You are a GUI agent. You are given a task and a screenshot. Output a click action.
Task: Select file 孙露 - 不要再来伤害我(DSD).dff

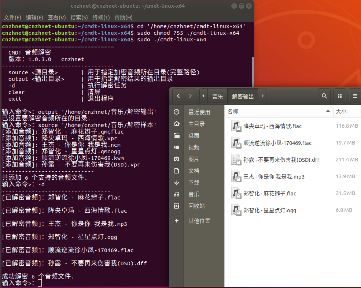click(x=281, y=160)
